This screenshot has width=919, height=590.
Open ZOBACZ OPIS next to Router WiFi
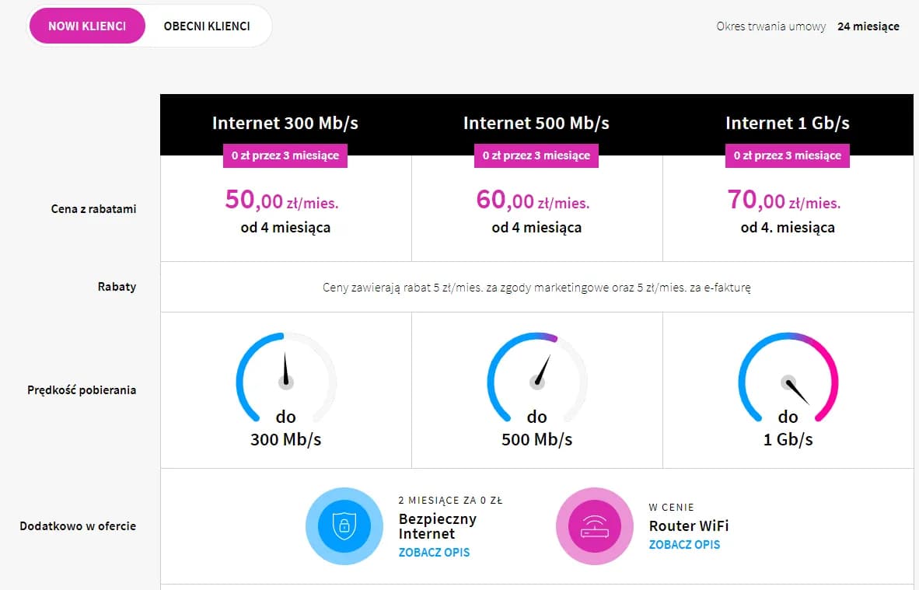[684, 545]
